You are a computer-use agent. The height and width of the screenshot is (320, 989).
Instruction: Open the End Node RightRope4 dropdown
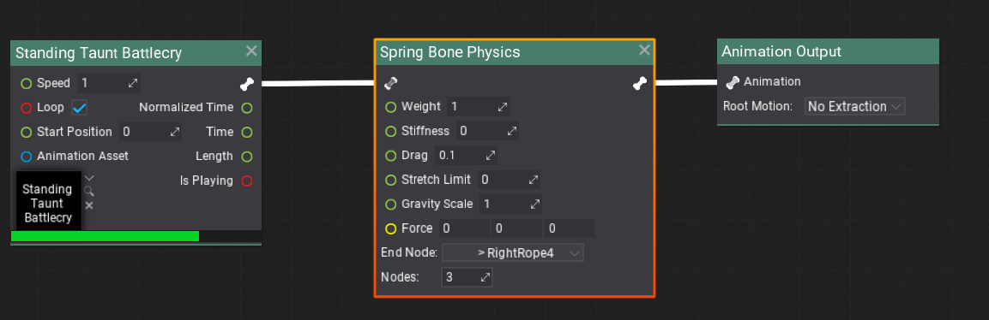point(513,252)
